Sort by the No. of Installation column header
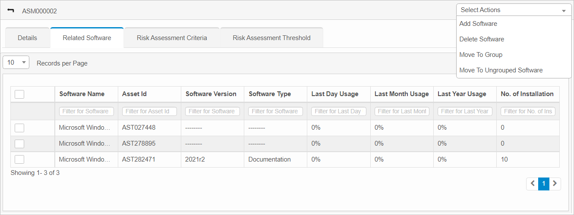Screen dimensions: 574x215 (x=527, y=94)
